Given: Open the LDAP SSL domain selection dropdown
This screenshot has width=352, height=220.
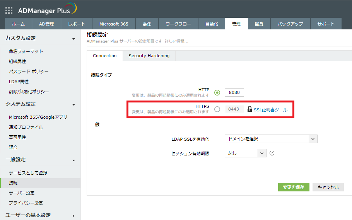Looking at the screenshot, I should [271, 139].
